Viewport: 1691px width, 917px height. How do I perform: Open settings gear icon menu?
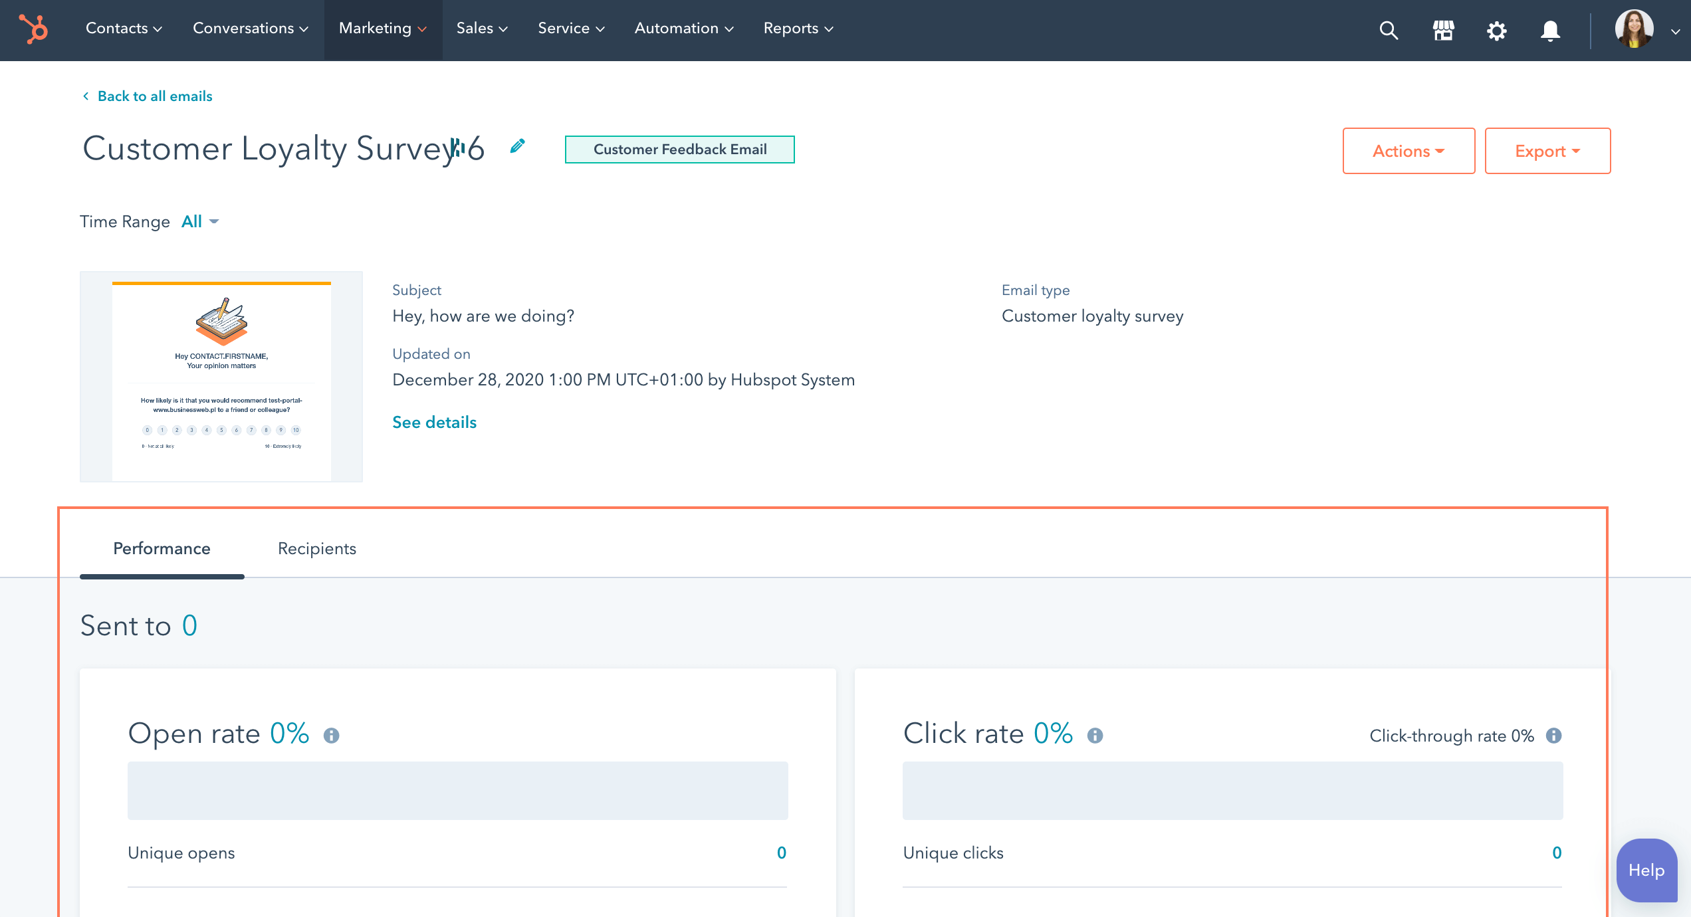pyautogui.click(x=1496, y=29)
